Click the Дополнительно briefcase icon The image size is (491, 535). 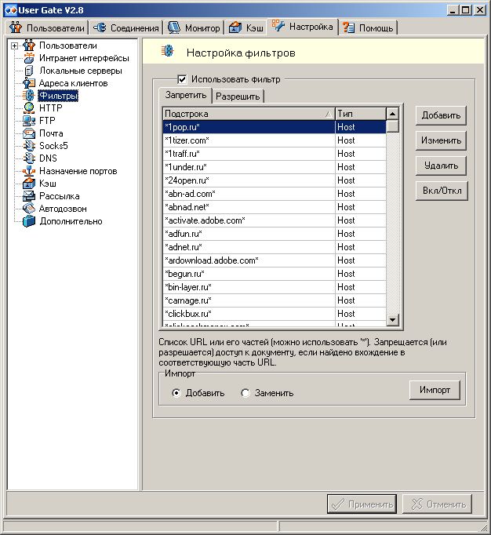click(x=29, y=221)
